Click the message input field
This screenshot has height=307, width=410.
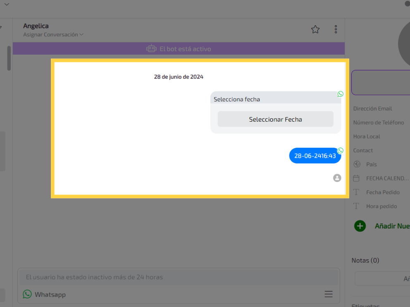coord(179,277)
